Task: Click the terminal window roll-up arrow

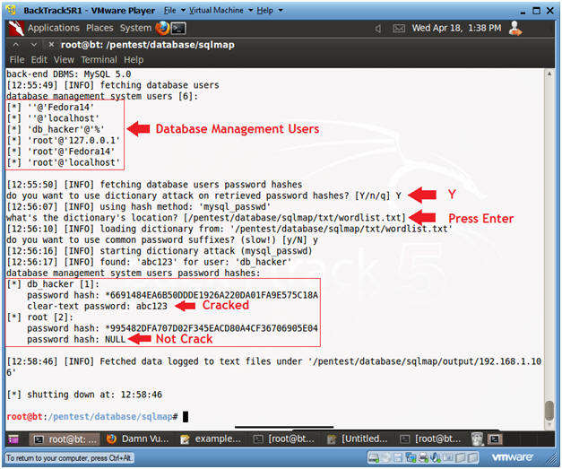Action: (16, 45)
